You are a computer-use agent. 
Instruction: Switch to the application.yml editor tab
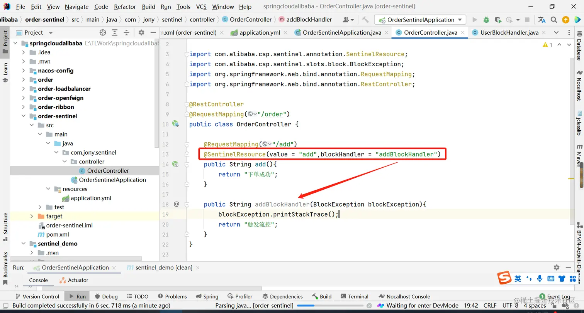click(260, 33)
